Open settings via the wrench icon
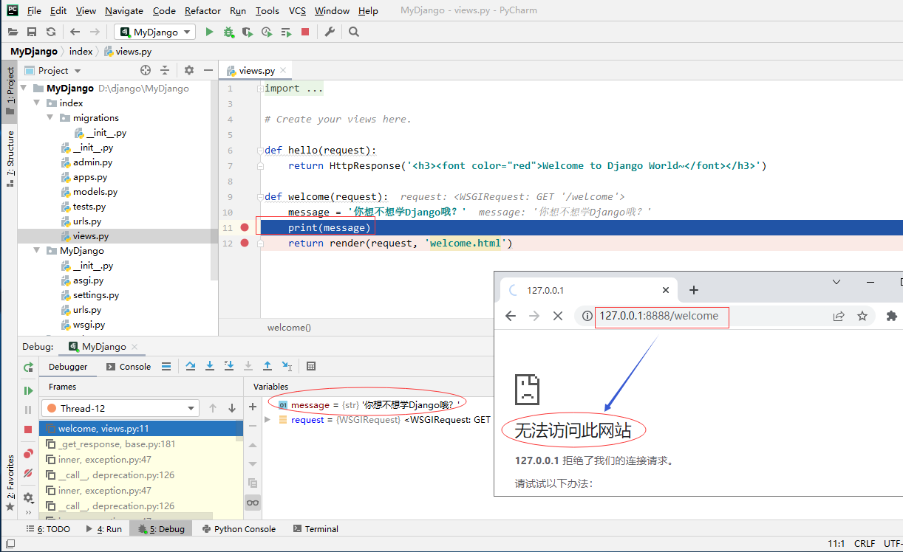Image resolution: width=903 pixels, height=552 pixels. click(330, 32)
